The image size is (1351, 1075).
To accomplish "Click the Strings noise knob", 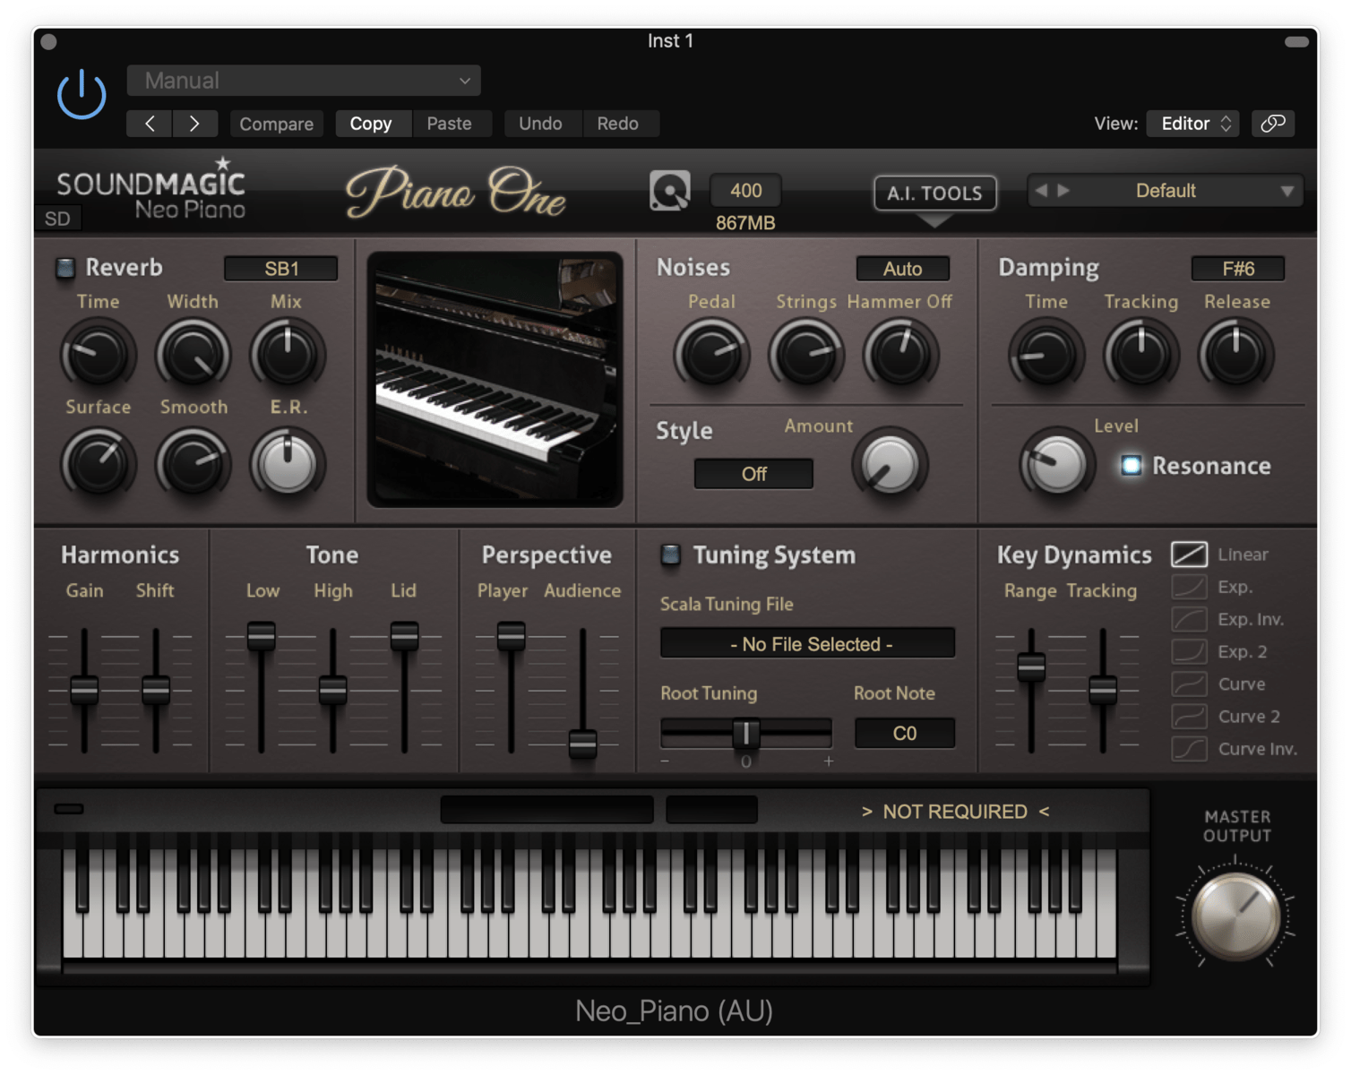I will (806, 355).
